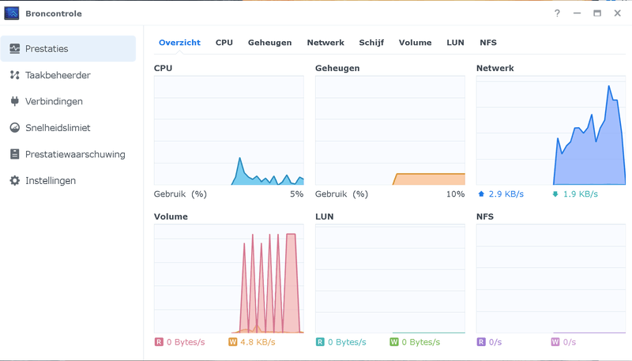Image resolution: width=632 pixels, height=361 pixels.
Task: Open the Geheugen tab
Action: 269,43
